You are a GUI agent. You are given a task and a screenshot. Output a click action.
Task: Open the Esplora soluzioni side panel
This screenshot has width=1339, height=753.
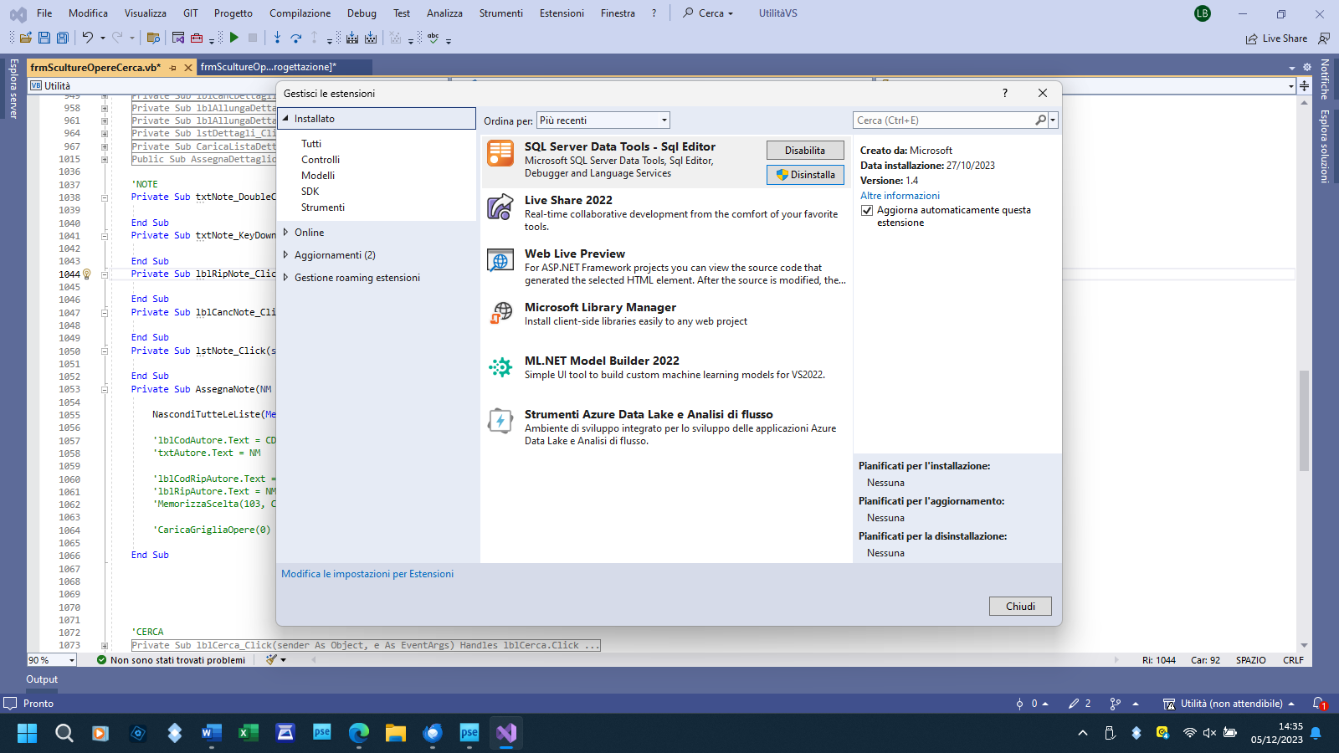coord(1324,146)
